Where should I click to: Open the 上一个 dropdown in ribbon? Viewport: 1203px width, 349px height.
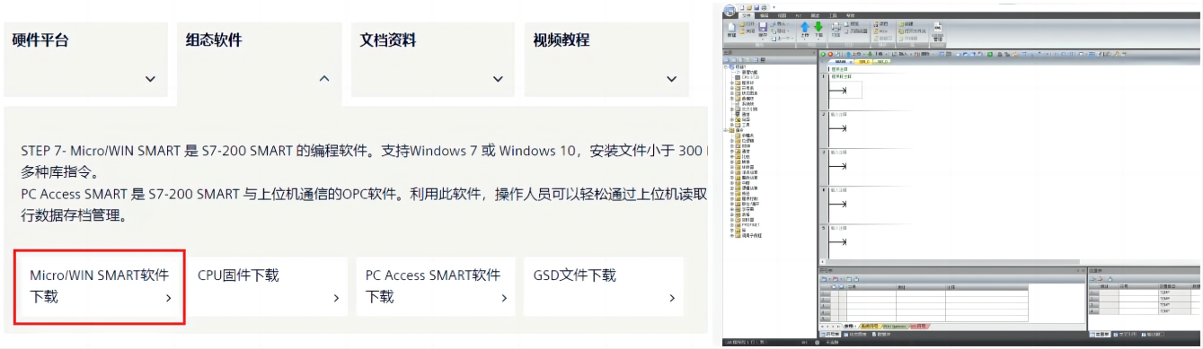tap(783, 39)
